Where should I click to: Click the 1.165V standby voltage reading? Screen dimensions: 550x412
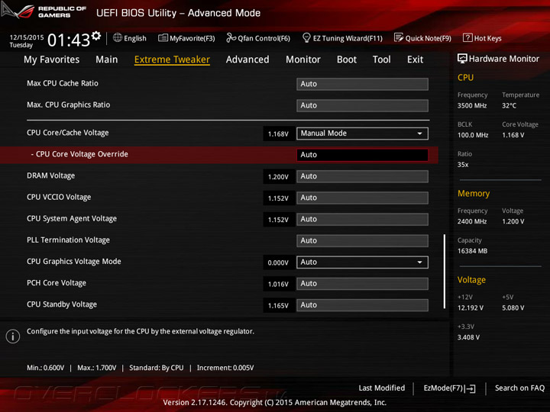278,305
